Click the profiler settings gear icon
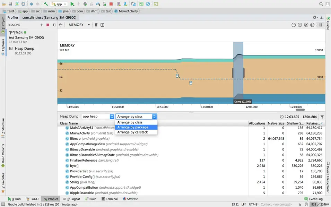The image size is (331, 207). [315, 18]
